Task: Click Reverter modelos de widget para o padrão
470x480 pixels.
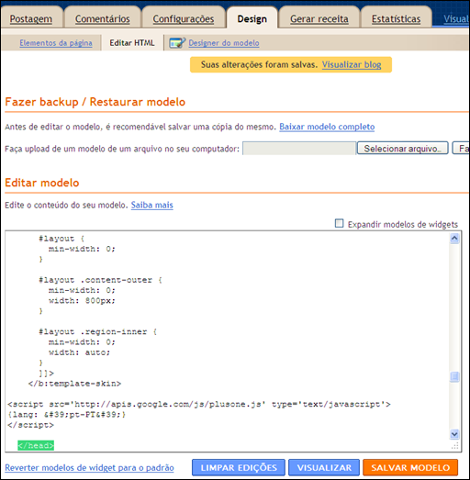Action: 89,468
